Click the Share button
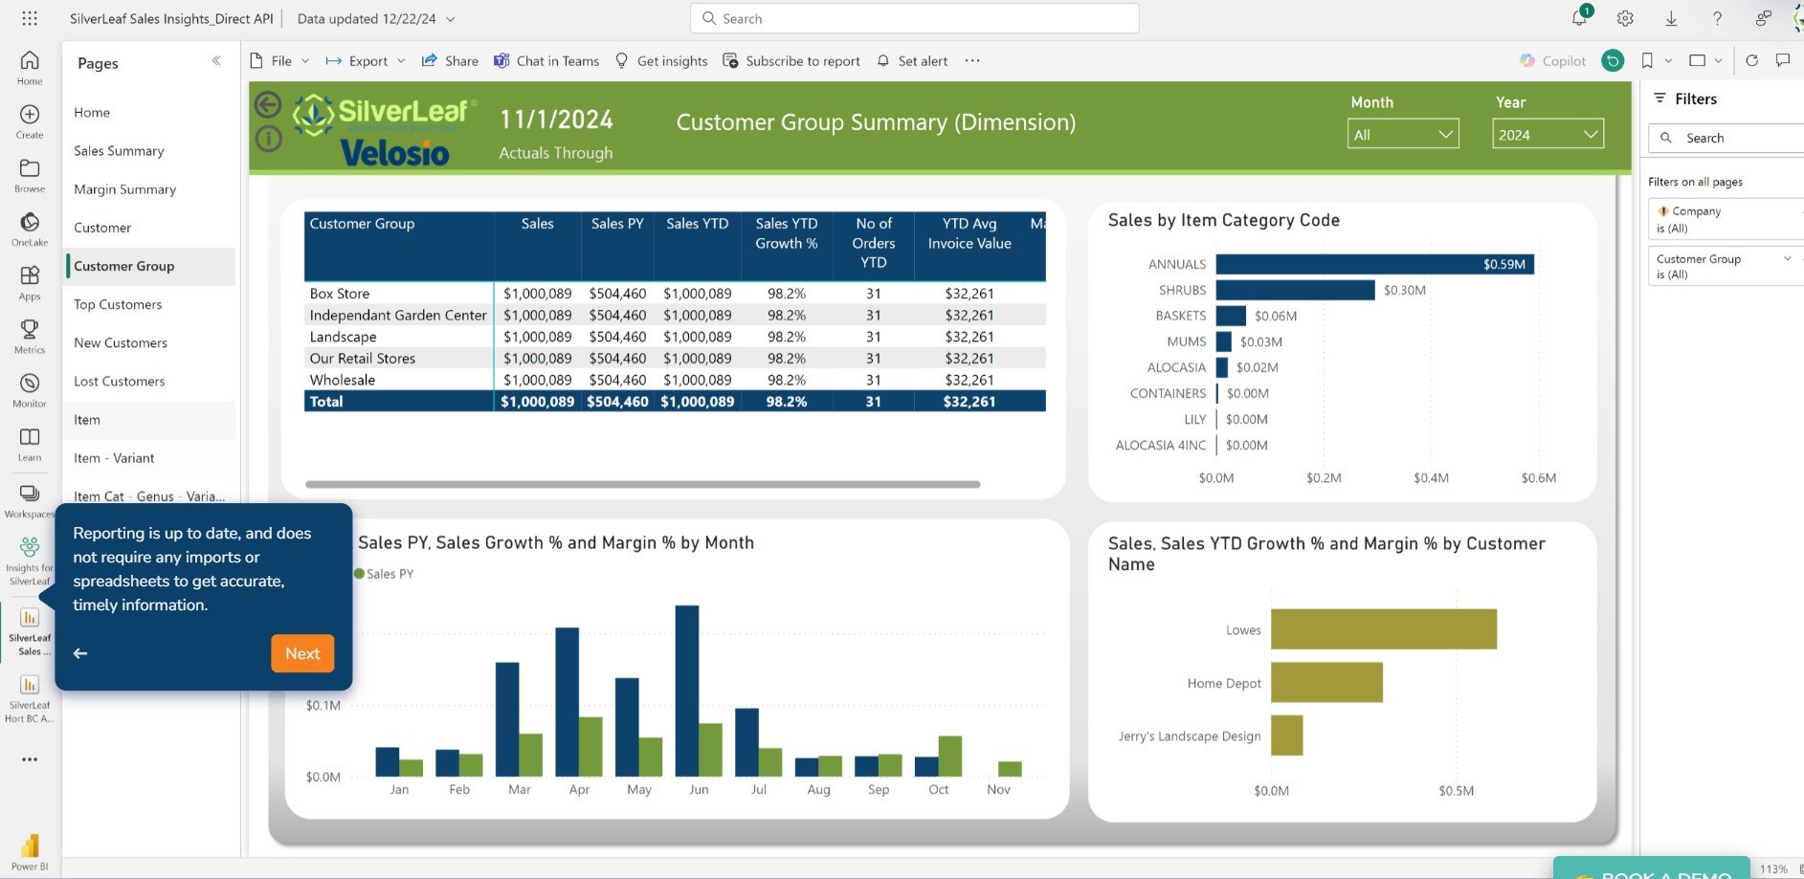The height and width of the screenshot is (879, 1804). (450, 60)
